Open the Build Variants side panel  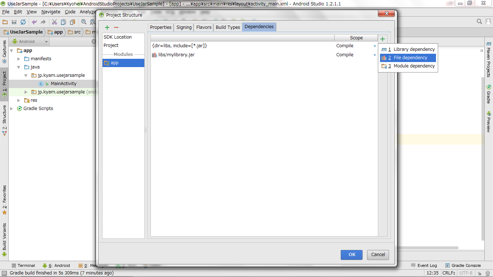(x=4, y=239)
